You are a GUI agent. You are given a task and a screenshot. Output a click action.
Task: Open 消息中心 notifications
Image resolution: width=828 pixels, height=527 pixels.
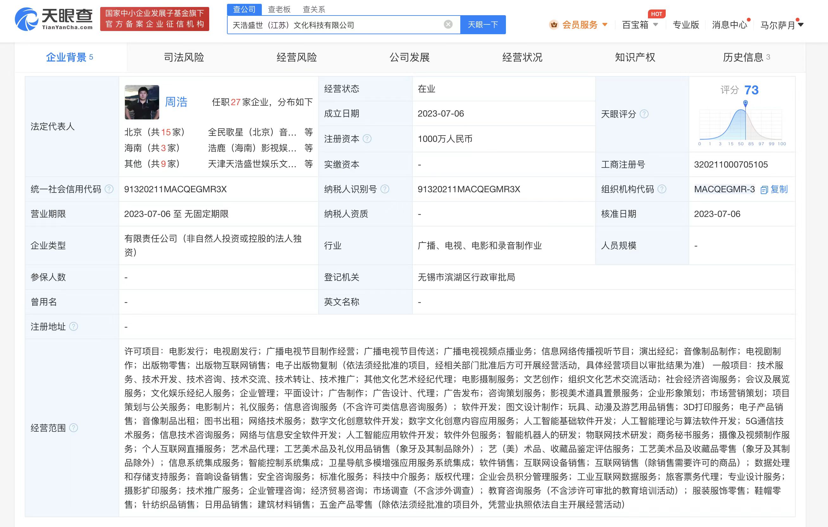[729, 25]
